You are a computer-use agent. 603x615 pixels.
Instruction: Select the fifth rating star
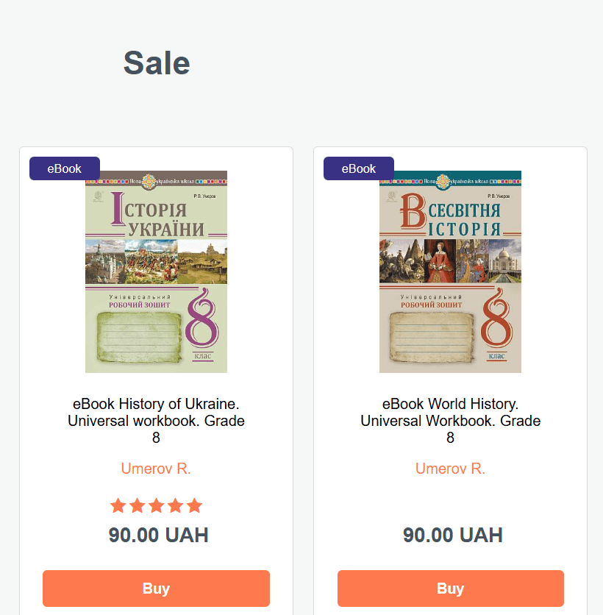coord(194,506)
